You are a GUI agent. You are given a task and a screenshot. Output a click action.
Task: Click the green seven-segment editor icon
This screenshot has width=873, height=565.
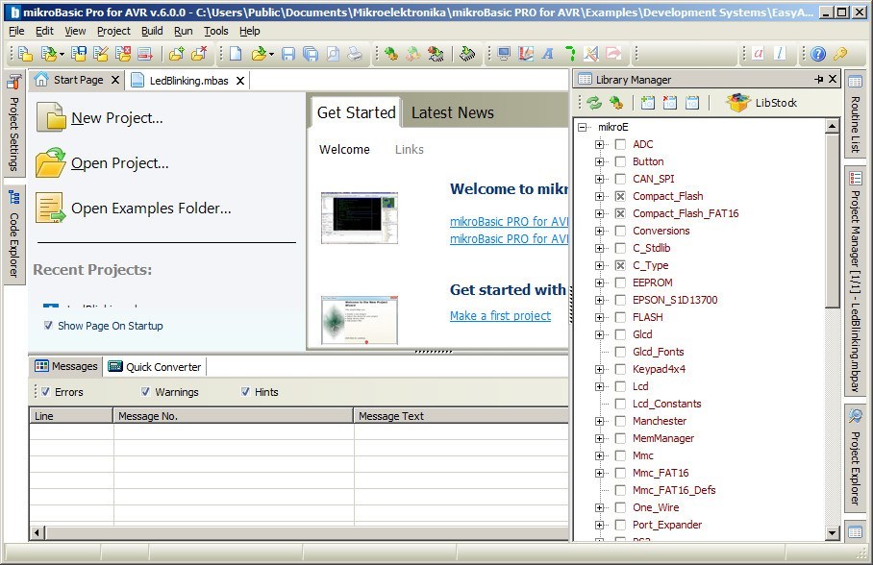pyautogui.click(x=569, y=54)
